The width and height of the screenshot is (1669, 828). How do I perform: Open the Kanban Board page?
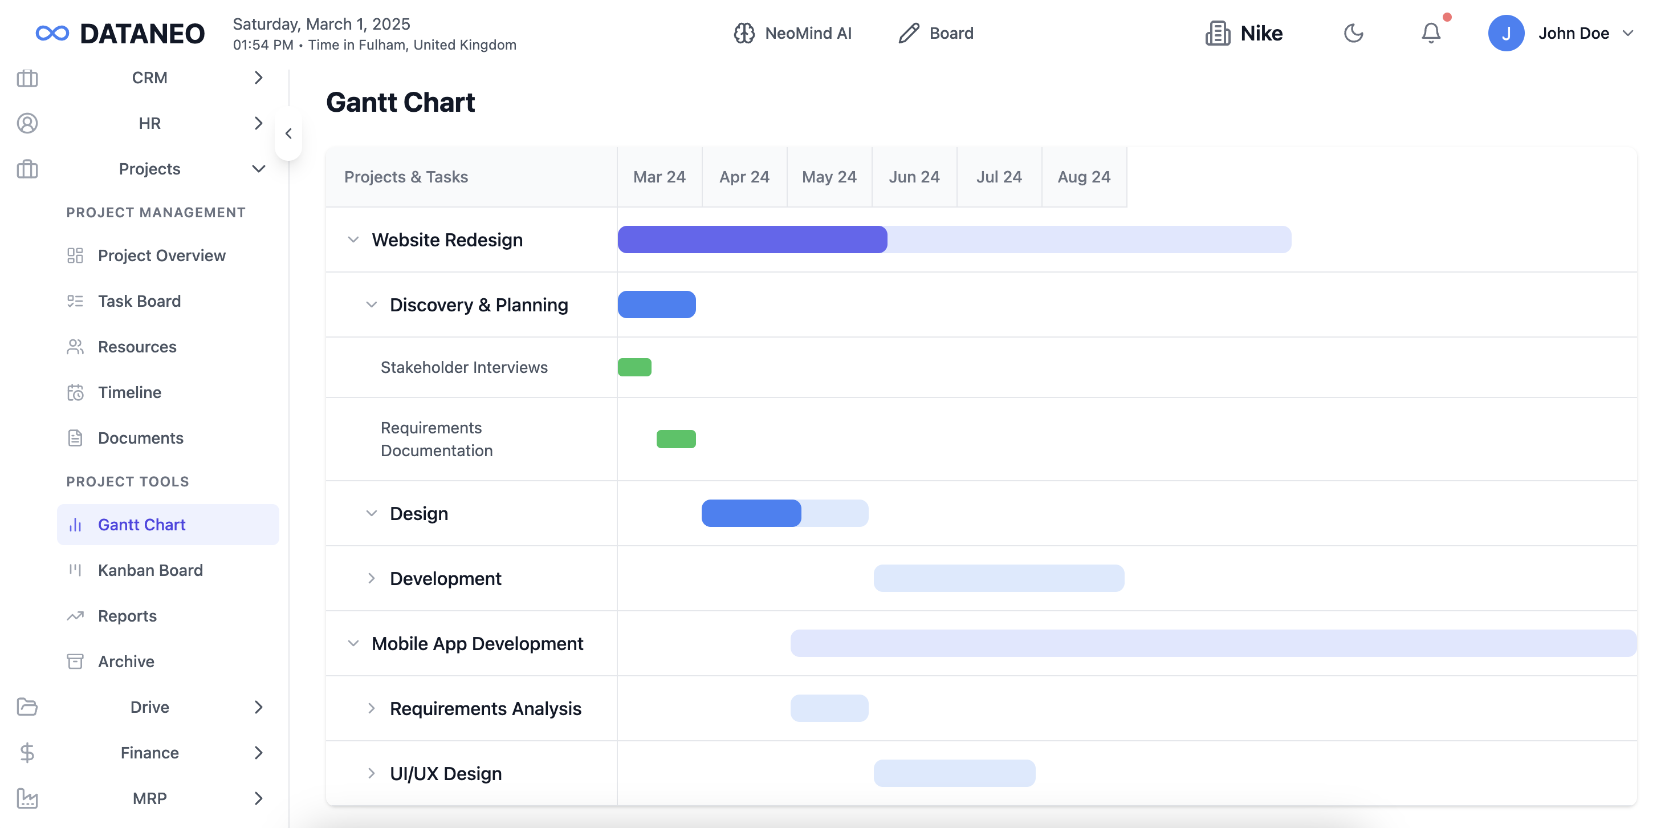[150, 570]
